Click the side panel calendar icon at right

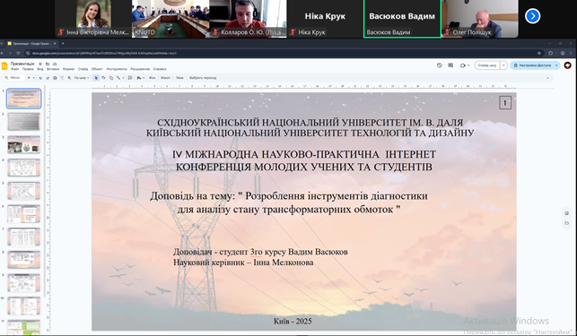coord(567,213)
